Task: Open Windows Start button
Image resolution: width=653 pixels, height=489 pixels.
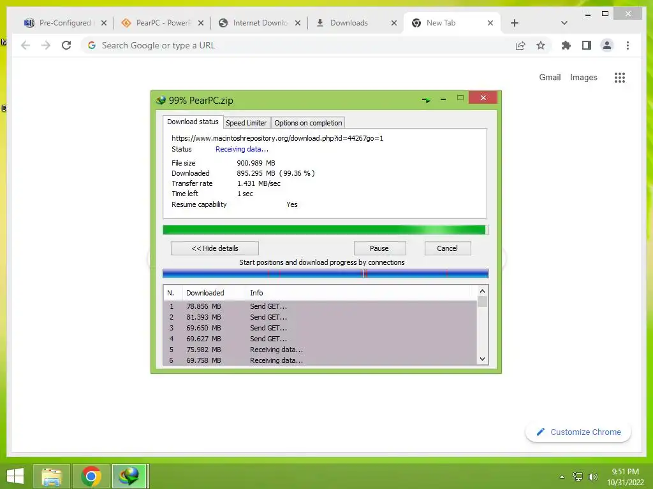Action: point(15,476)
